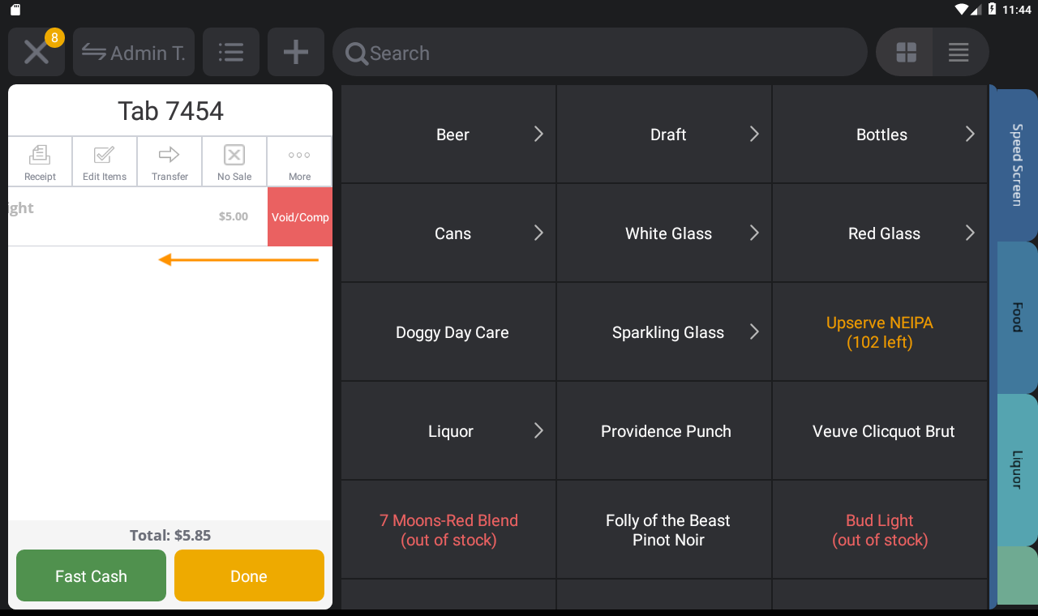This screenshot has height=616, width=1038.
Task: Switch to list view layout
Action: [x=959, y=53]
